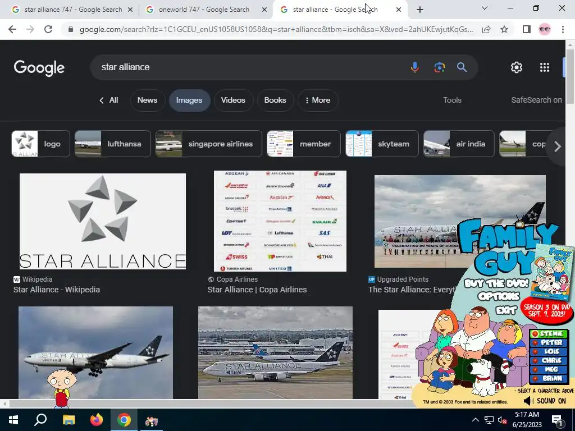Click OPTIONS in Family Guy widget
The image size is (575, 431).
[498, 296]
